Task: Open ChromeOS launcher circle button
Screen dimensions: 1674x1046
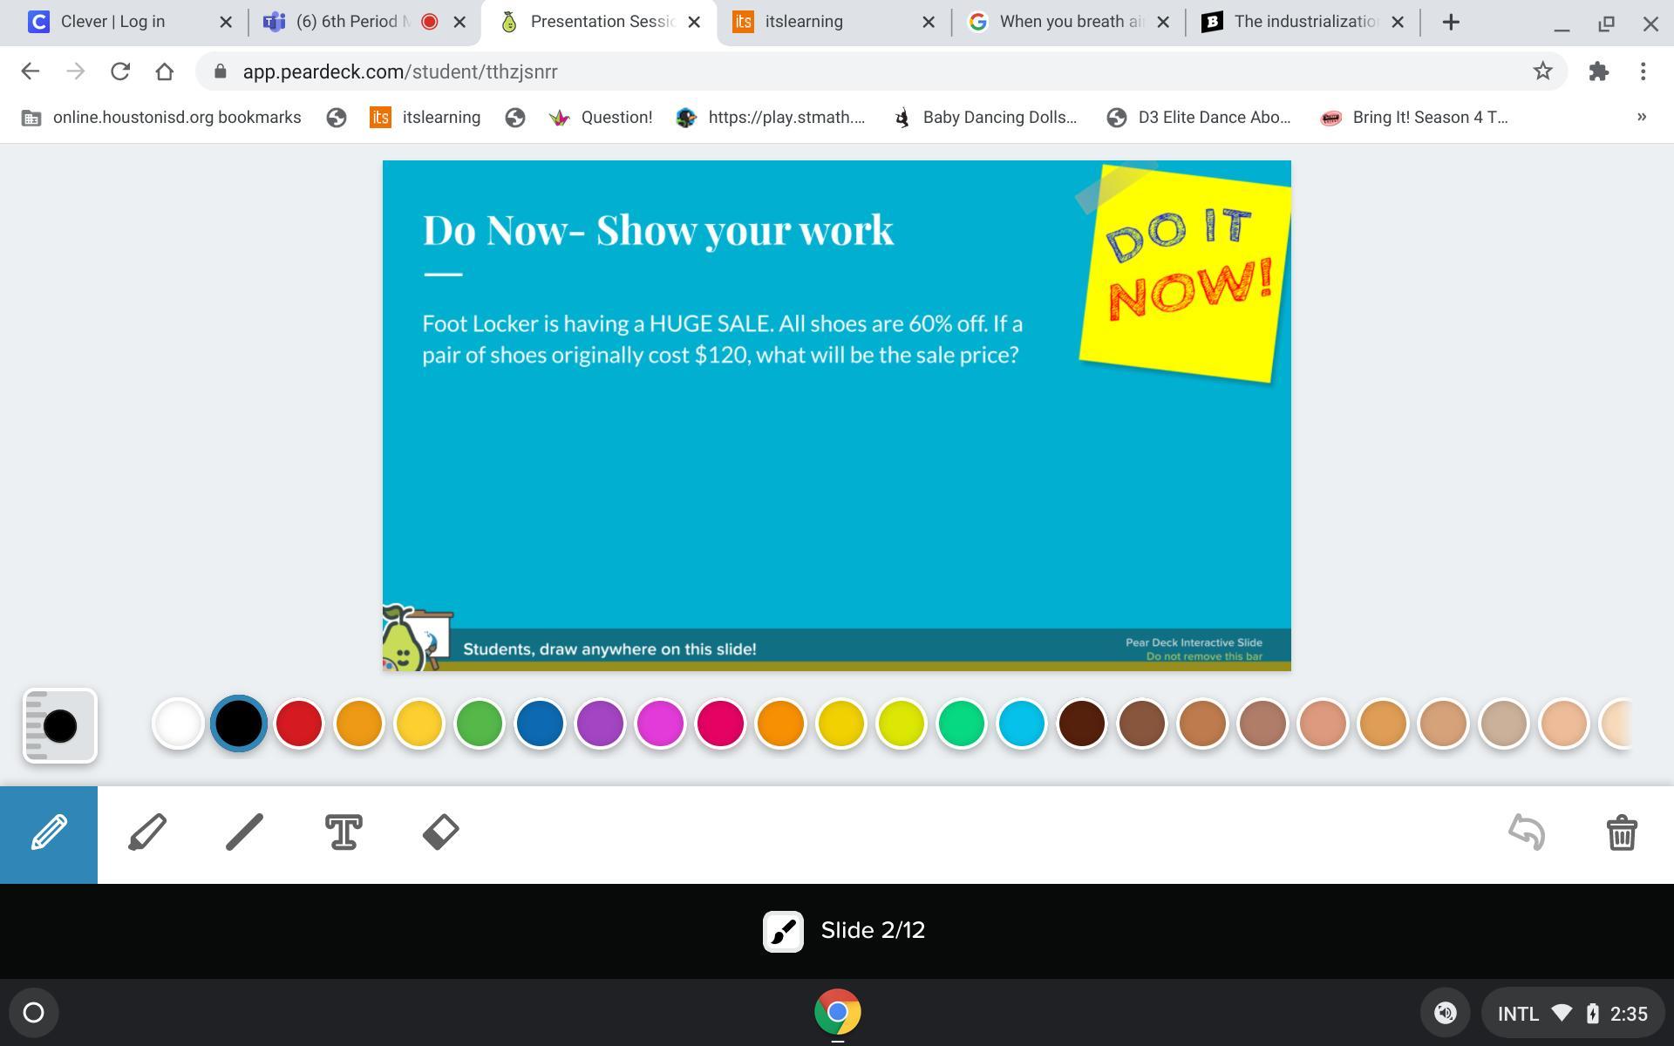Action: tap(33, 1012)
